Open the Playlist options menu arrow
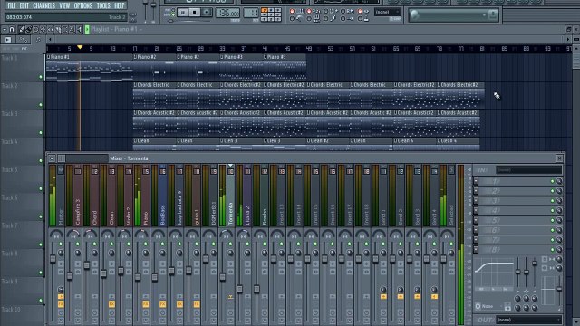The image size is (580, 326). 5,29
